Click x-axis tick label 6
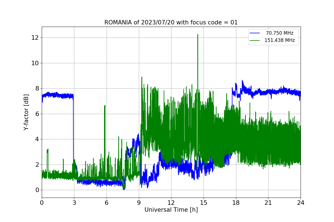Viewport: 334px width, 222px height. [x=106, y=203]
